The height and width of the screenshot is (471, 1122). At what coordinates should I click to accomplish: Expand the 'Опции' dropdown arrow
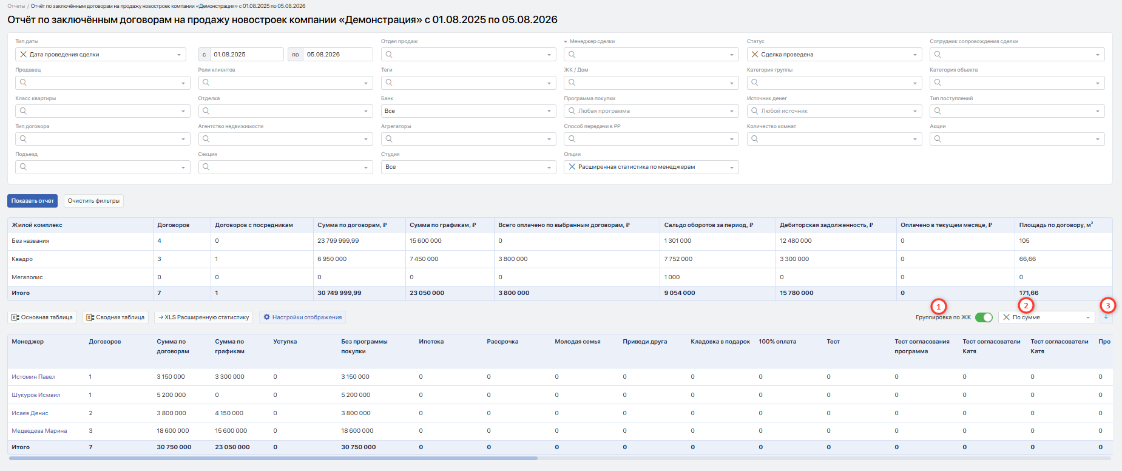point(731,168)
